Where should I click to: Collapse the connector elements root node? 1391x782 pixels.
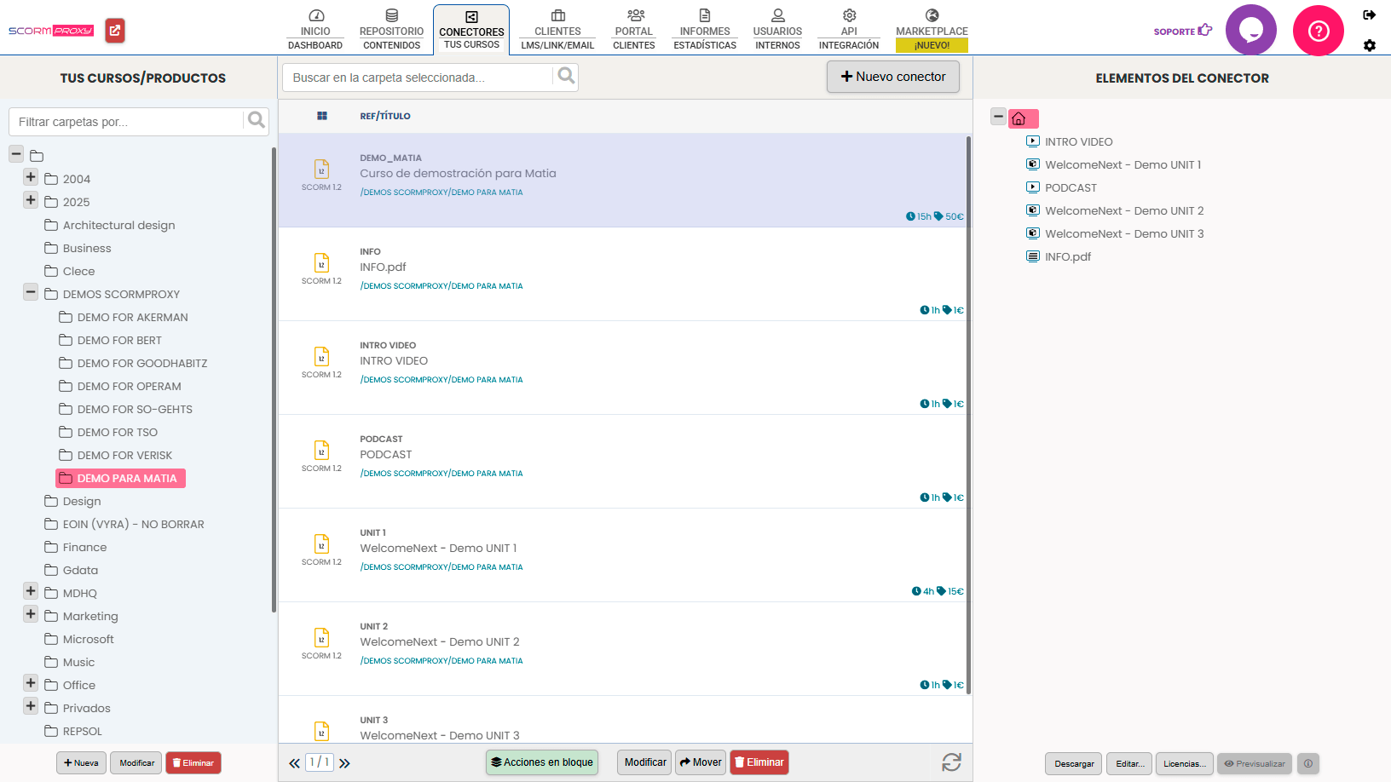tap(998, 117)
